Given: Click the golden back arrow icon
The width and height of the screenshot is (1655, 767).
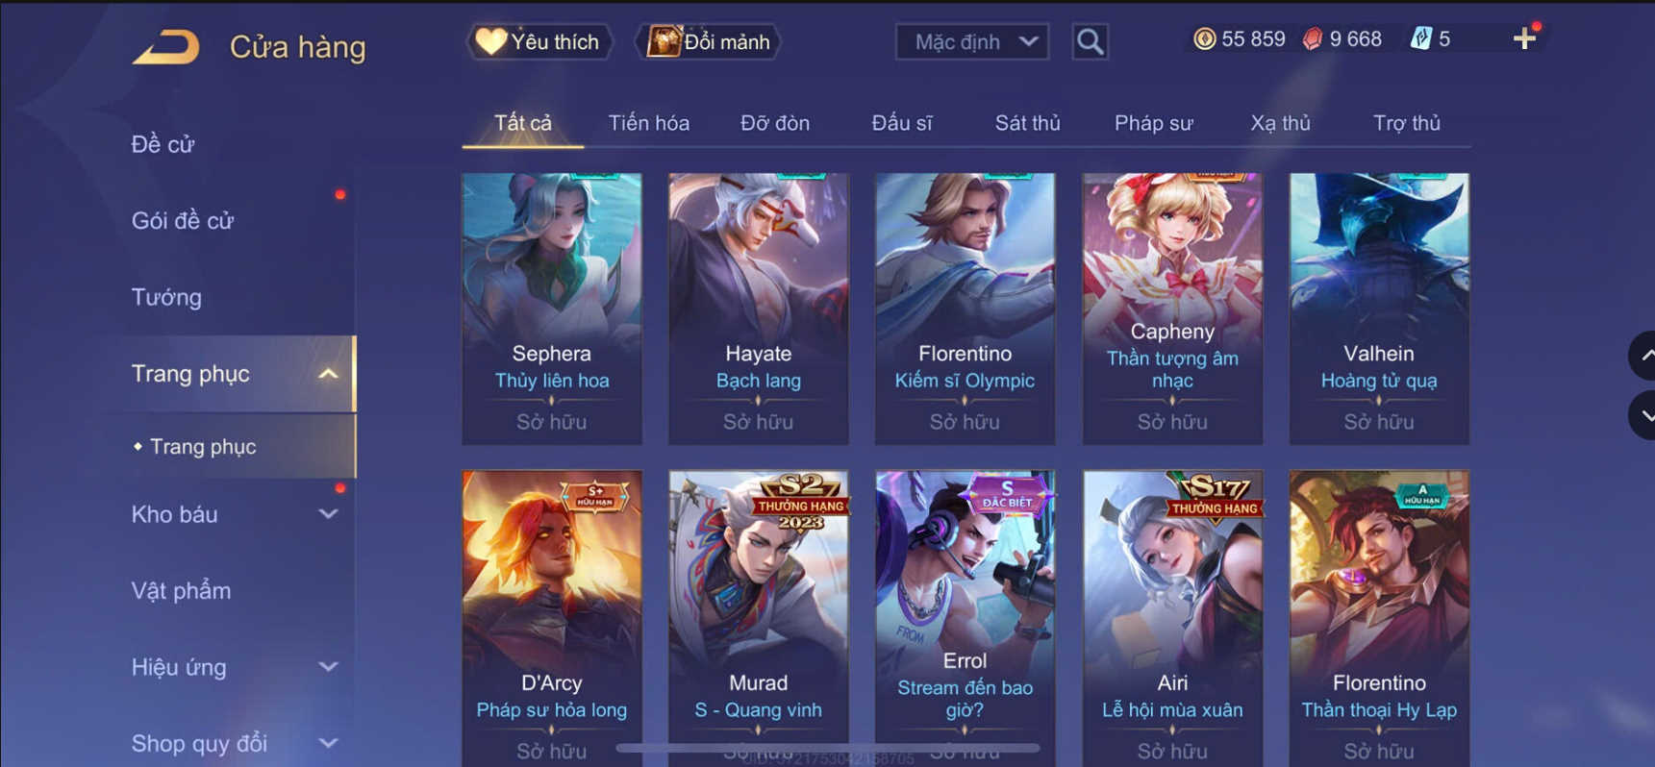Looking at the screenshot, I should 165,46.
